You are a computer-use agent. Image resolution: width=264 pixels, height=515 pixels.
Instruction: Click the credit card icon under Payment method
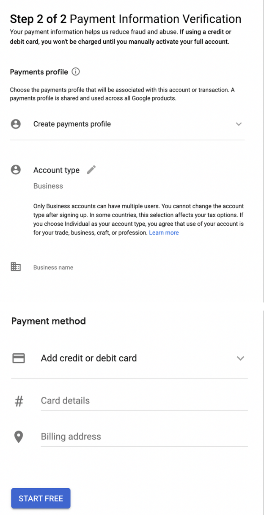tap(19, 358)
